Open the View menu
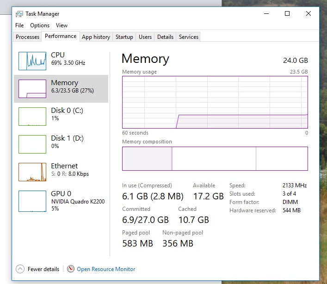327x284 pixels. (x=62, y=25)
